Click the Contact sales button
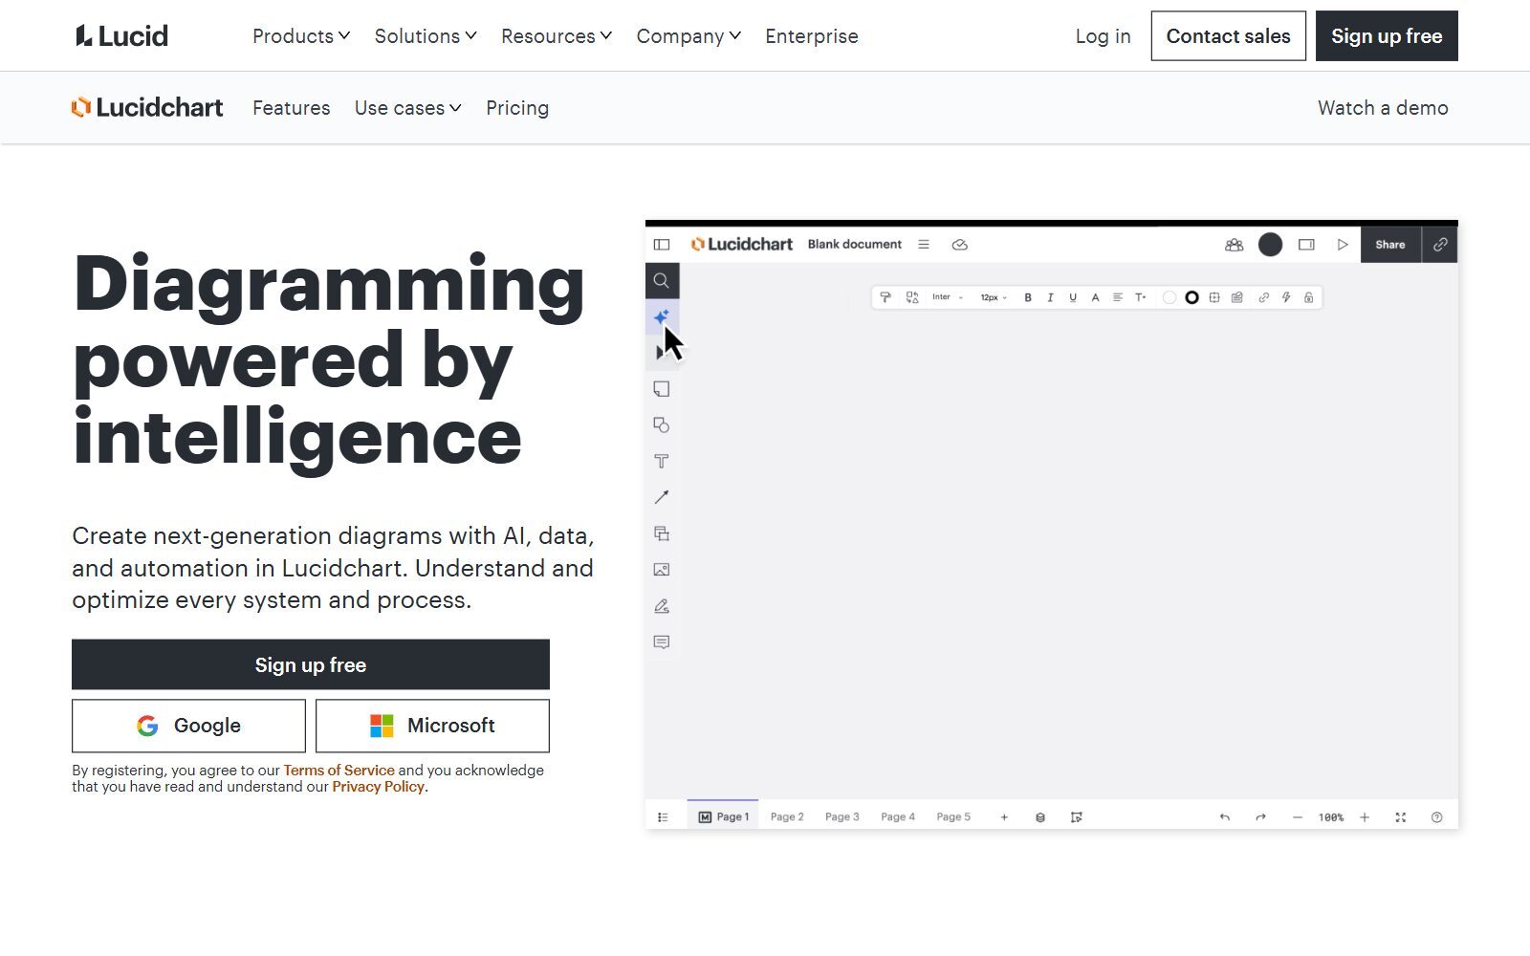 [x=1228, y=36]
